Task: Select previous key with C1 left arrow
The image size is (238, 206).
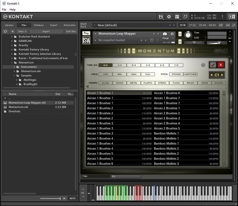Action: pos(212,75)
